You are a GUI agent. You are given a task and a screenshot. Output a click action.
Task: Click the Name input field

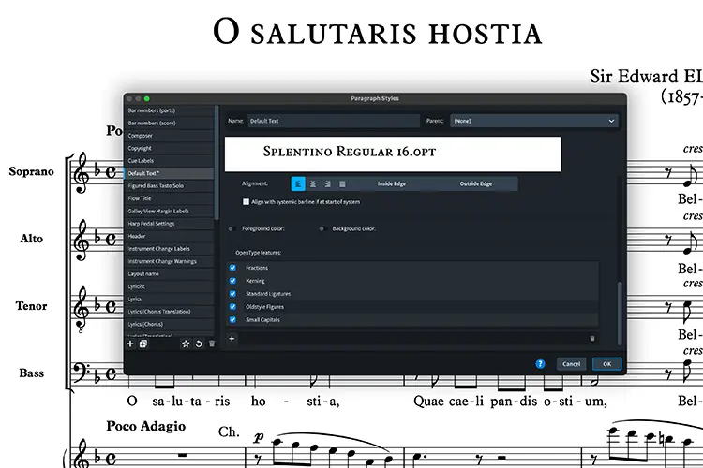tap(334, 121)
